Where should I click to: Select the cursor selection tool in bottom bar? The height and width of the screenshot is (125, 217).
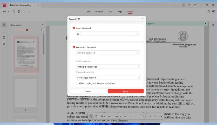tap(91, 116)
